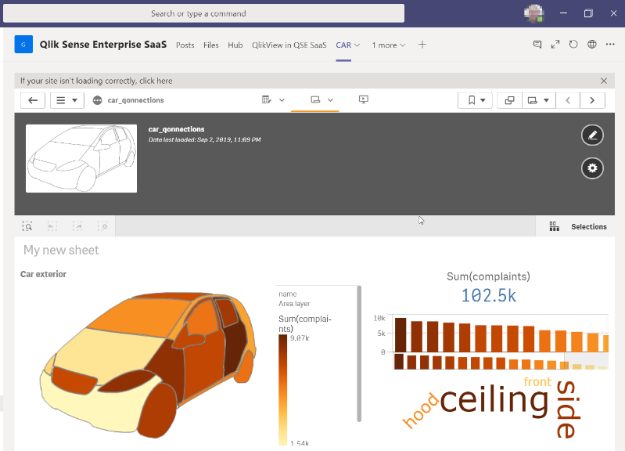Image resolution: width=625 pixels, height=451 pixels.
Task: Select the CAR tab
Action: [x=343, y=45]
